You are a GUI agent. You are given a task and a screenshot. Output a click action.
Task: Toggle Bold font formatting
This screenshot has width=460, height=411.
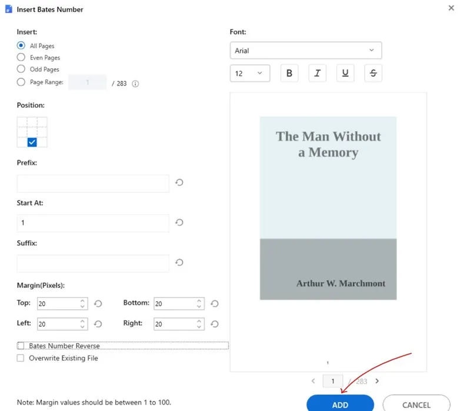(x=289, y=73)
